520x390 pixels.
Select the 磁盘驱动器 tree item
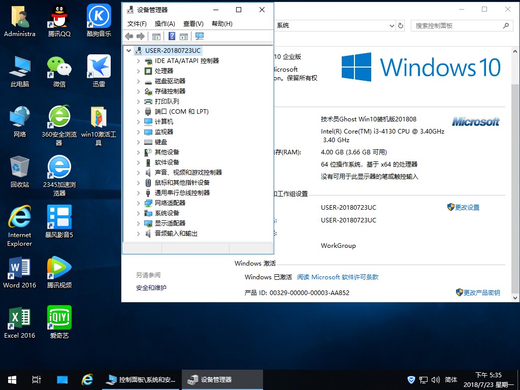(x=170, y=81)
